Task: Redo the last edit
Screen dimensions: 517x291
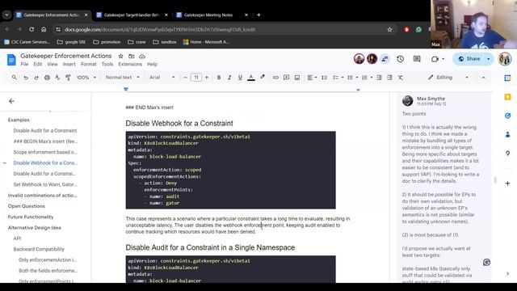Action: tap(36, 78)
